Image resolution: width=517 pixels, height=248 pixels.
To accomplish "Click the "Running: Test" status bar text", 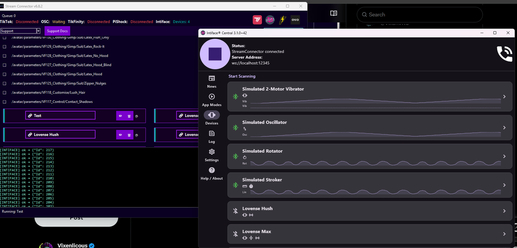I will (x=12, y=211).
